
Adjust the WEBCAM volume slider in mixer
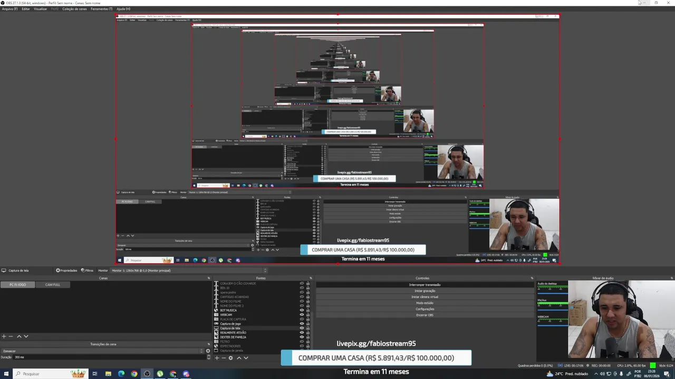(552, 325)
